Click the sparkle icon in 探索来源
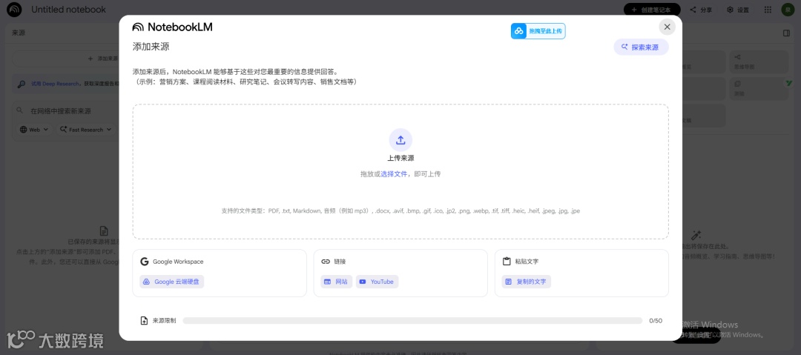The height and width of the screenshot is (355, 801). 624,47
